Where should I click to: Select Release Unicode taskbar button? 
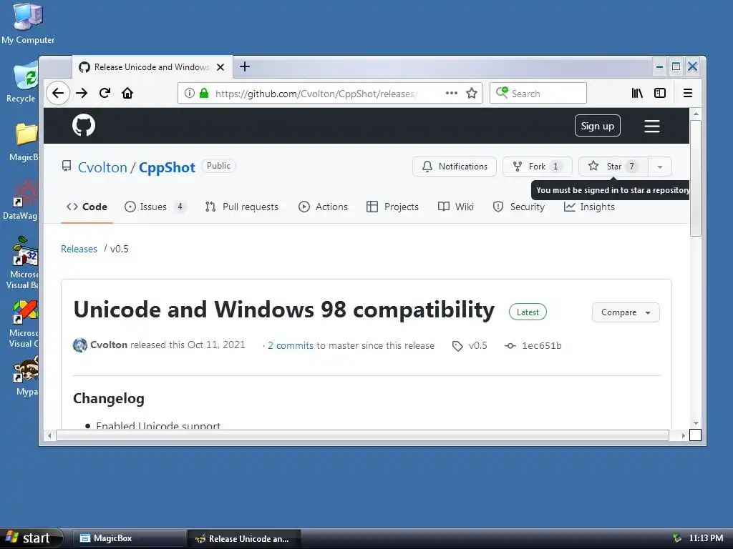(243, 538)
